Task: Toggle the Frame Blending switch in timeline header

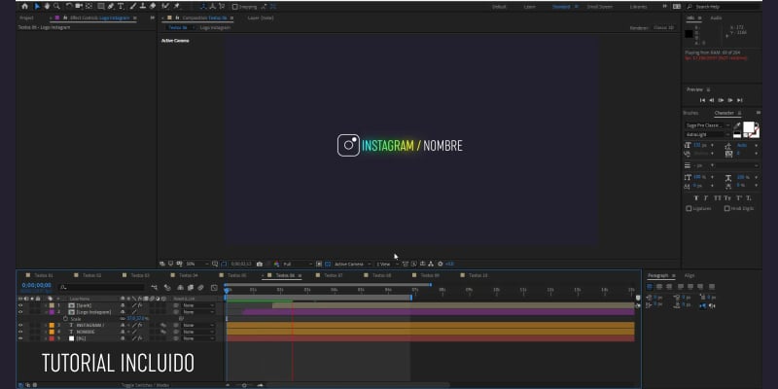Action: tap(190, 287)
